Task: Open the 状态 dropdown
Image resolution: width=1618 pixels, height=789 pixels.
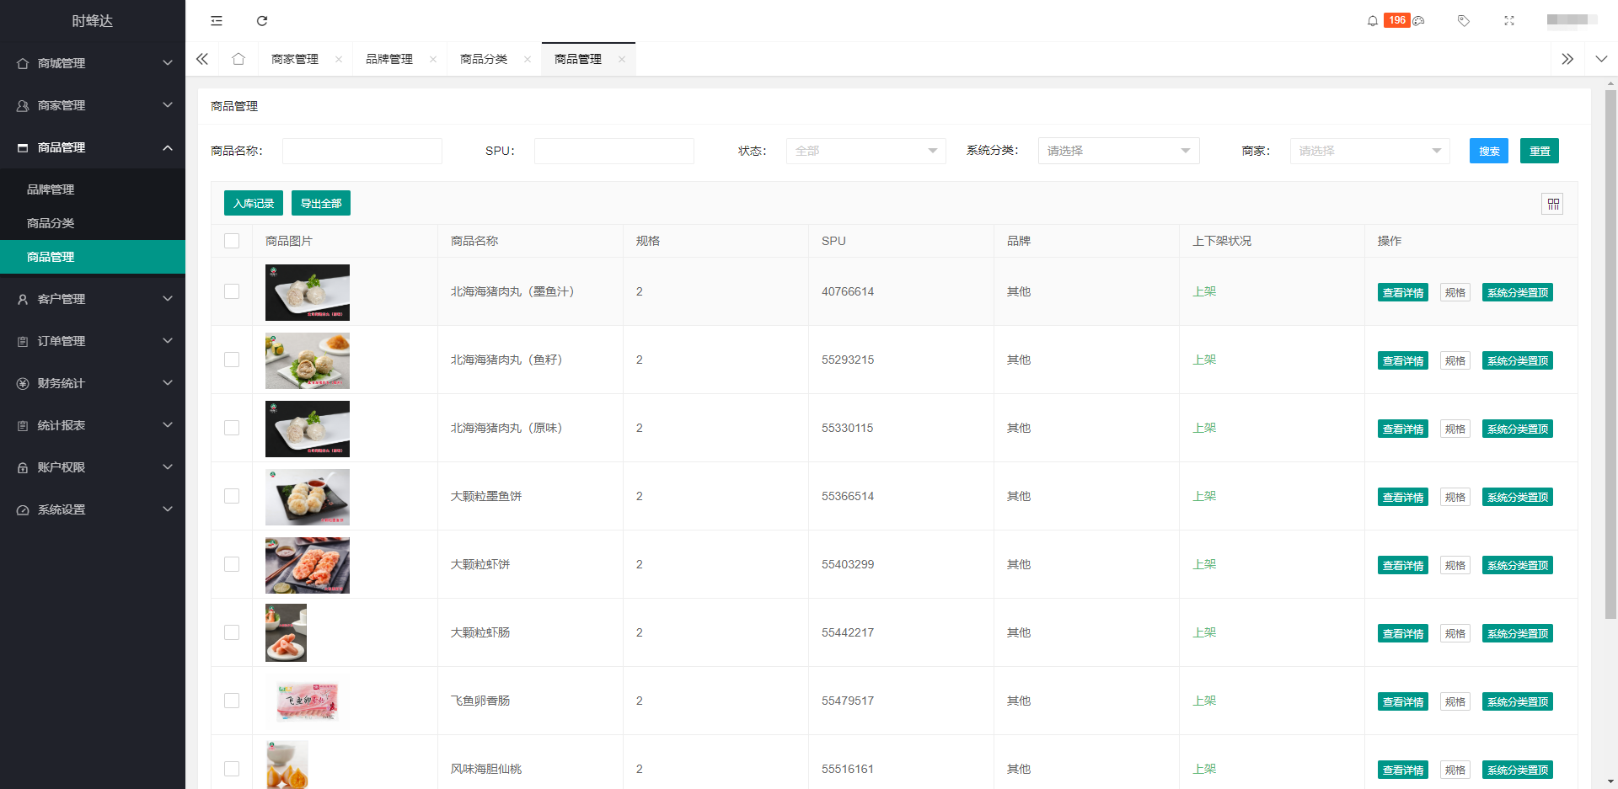Action: coord(866,151)
